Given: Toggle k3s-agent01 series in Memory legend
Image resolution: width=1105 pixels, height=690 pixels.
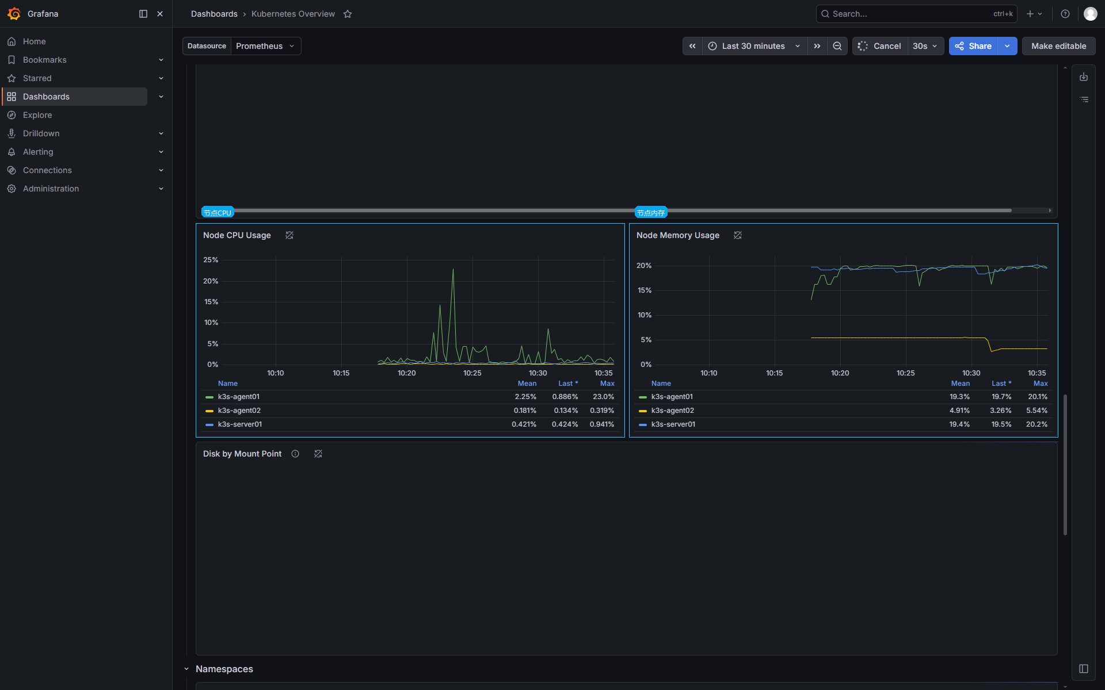Looking at the screenshot, I should [x=672, y=397].
